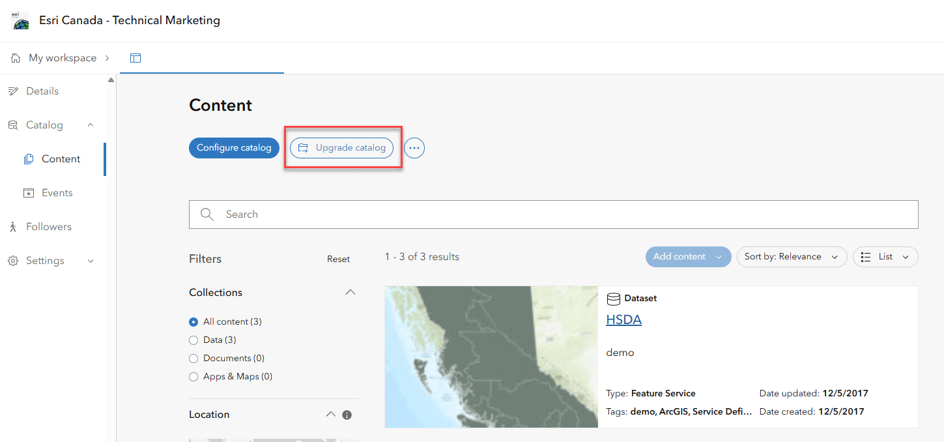Expand the Settings sidebar section
Image resolution: width=944 pixels, height=442 pixels.
point(91,261)
